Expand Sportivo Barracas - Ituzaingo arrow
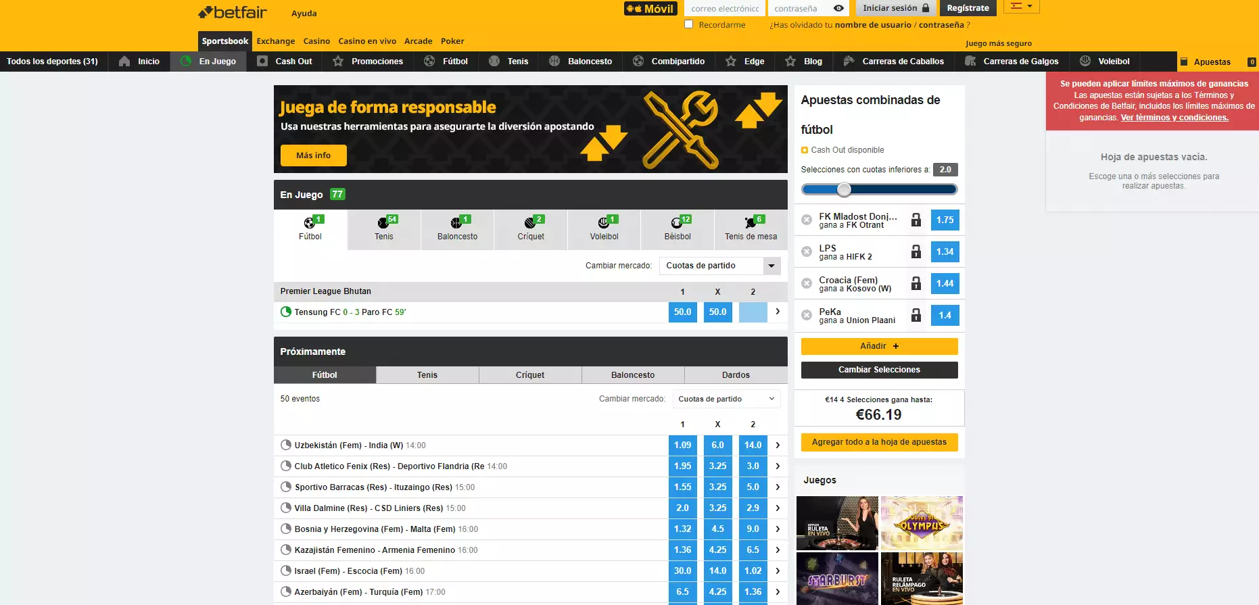Viewport: 1259px width, 605px height. tap(778, 487)
